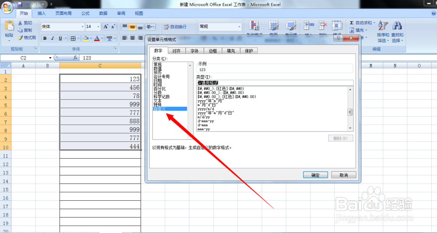Decrease font size with small A icon

click(113, 27)
